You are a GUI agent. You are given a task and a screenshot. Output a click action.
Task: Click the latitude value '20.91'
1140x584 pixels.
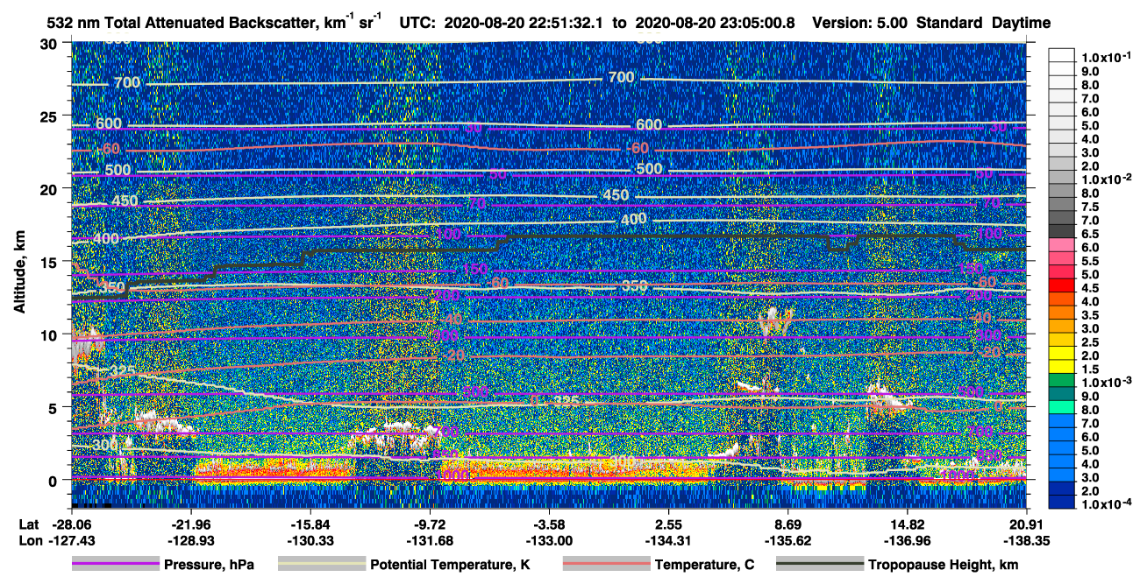(1026, 524)
